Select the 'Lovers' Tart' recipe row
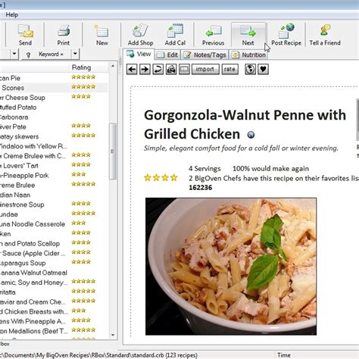The image size is (359, 359). point(55,166)
